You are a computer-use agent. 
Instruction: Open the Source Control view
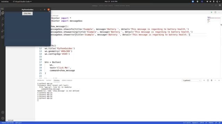point(3,25)
